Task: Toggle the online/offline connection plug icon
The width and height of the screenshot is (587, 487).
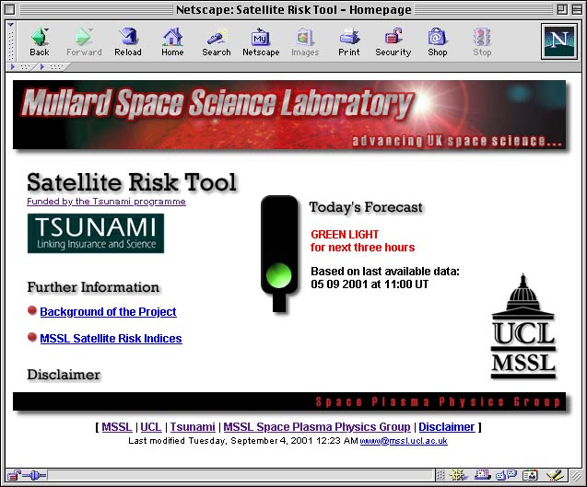Action: coord(34,475)
